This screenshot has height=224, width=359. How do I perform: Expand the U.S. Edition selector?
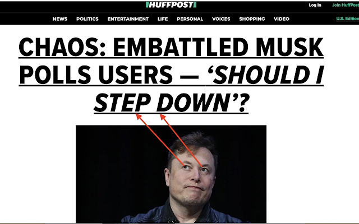click(x=347, y=18)
